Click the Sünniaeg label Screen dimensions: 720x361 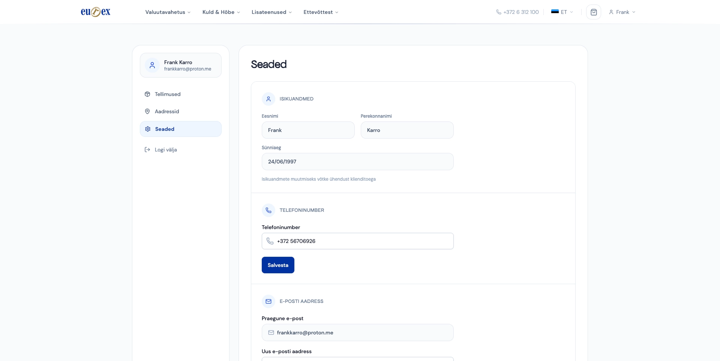(271, 148)
